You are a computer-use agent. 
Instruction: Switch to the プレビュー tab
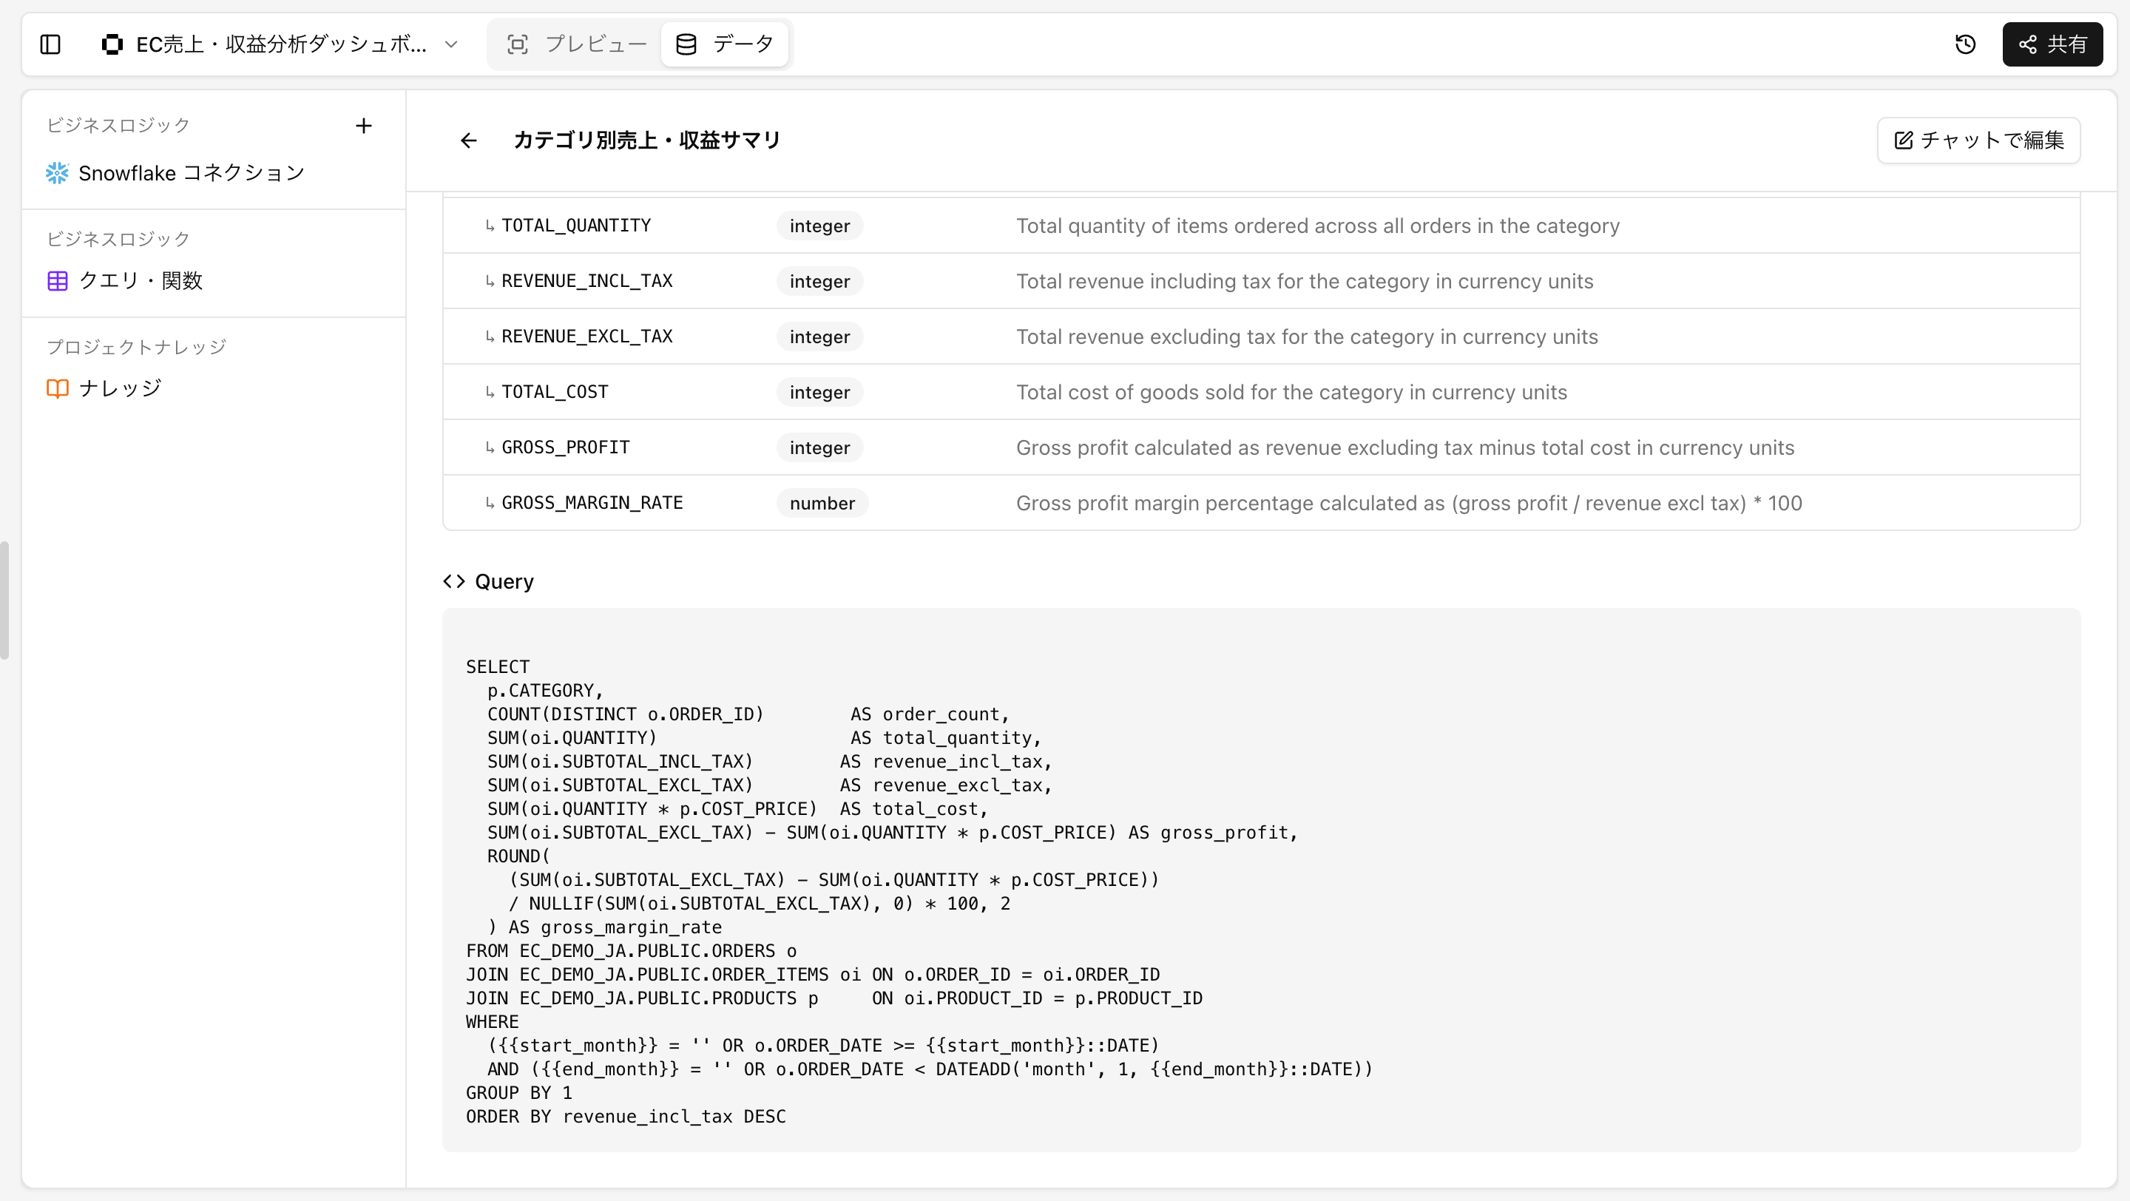576,44
